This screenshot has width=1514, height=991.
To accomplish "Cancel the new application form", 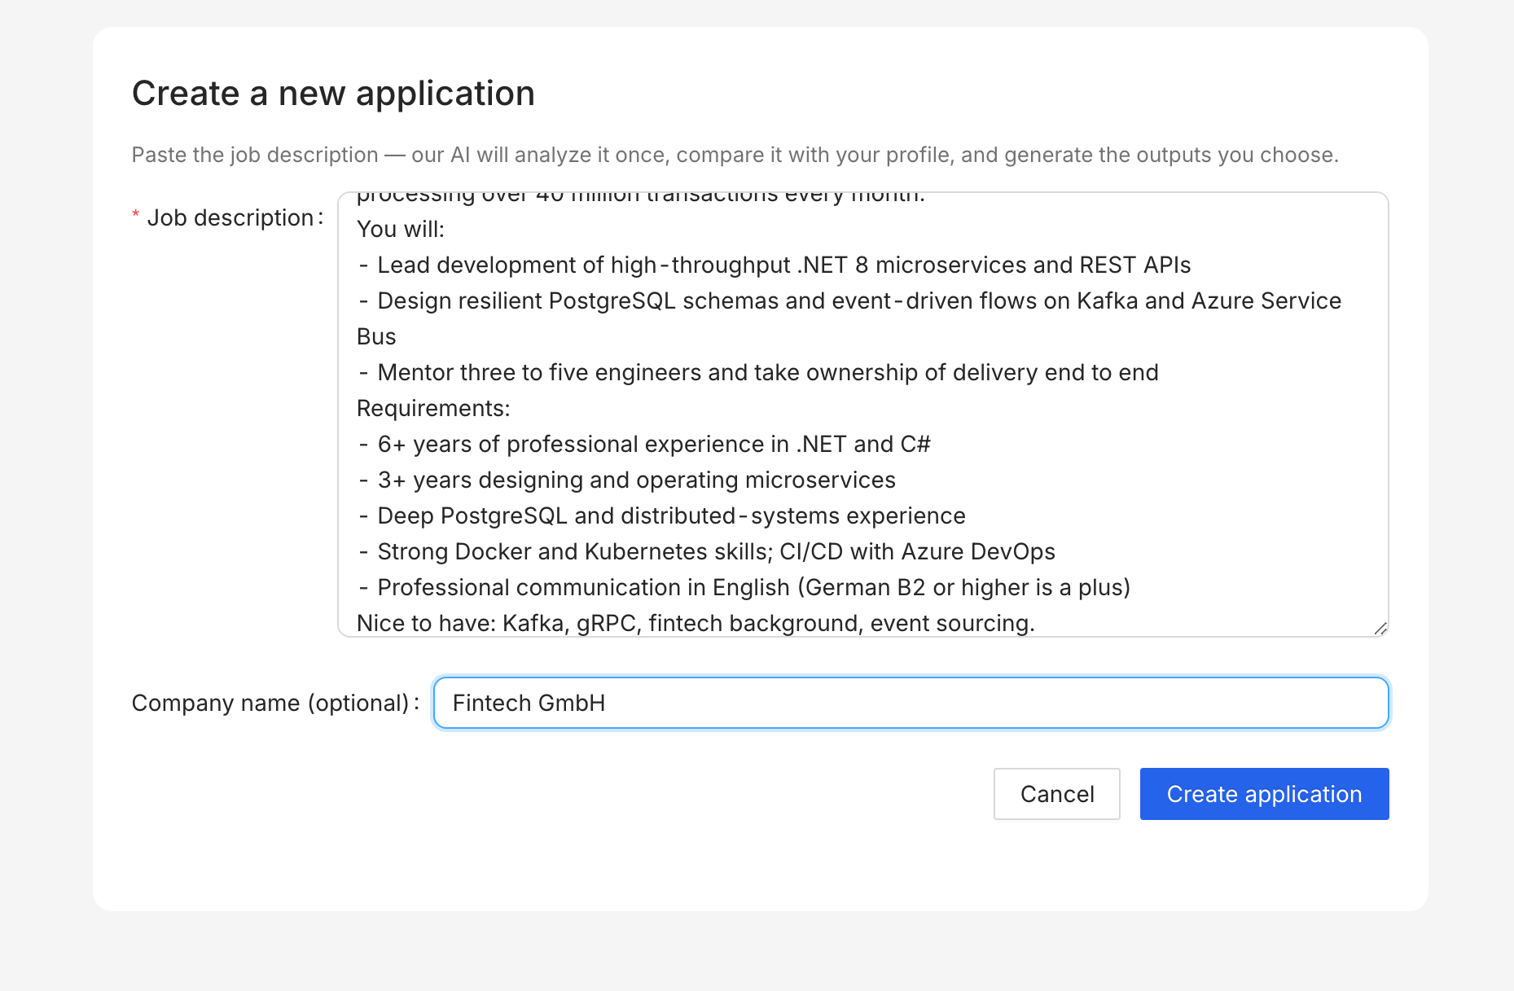I will click(x=1057, y=794).
